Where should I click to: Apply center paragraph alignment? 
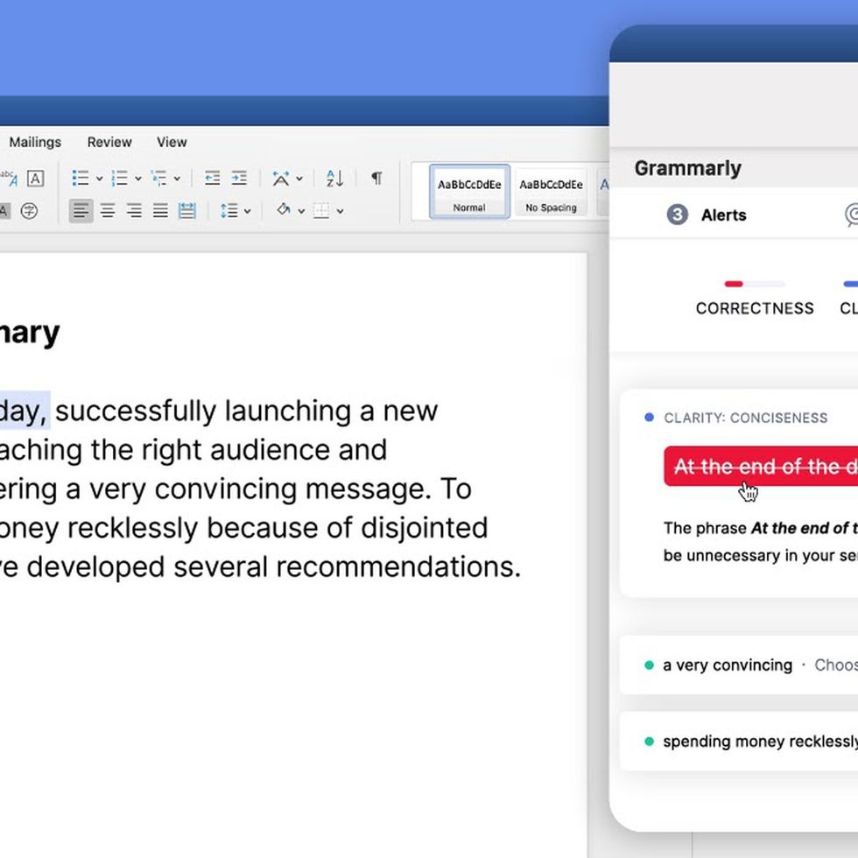coord(107,210)
